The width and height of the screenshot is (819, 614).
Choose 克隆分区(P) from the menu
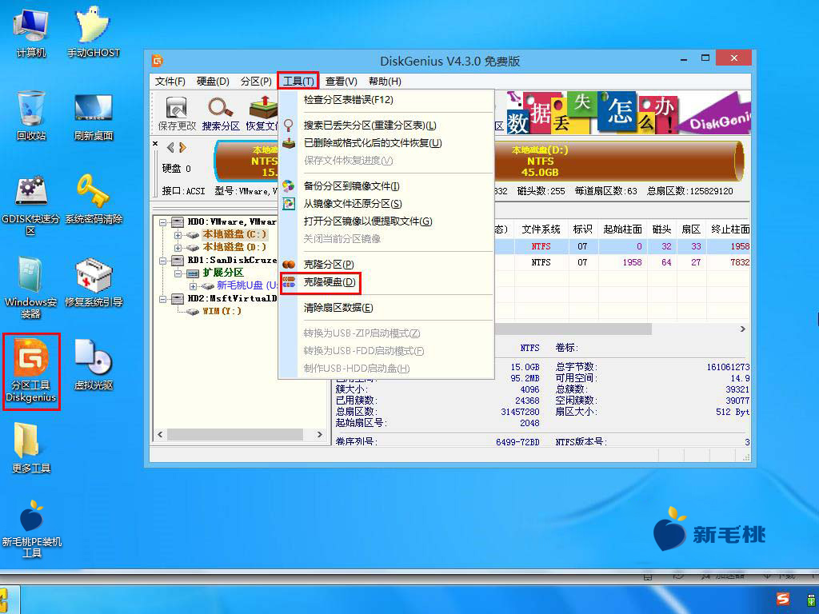tap(387, 265)
